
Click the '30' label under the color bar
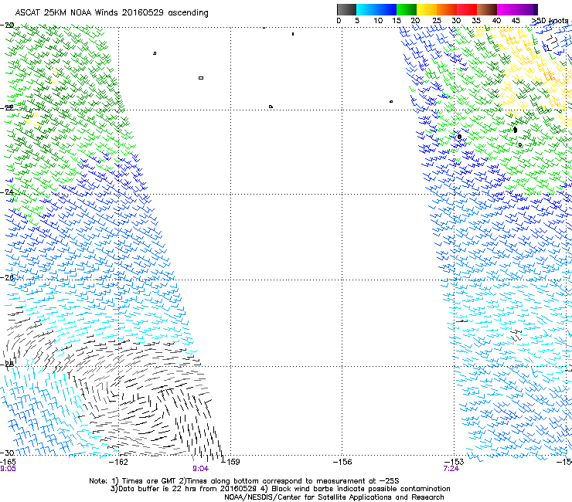point(456,21)
